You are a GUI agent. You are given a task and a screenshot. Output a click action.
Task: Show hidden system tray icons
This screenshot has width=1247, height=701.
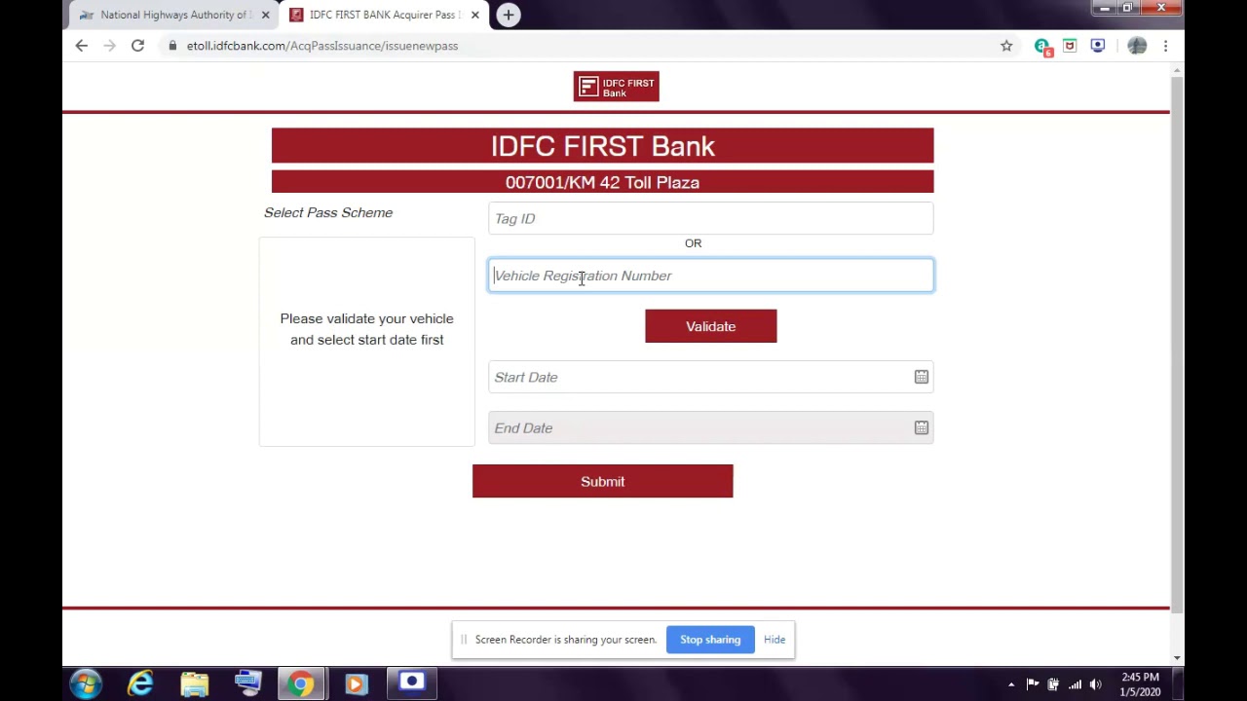pyautogui.click(x=1010, y=684)
